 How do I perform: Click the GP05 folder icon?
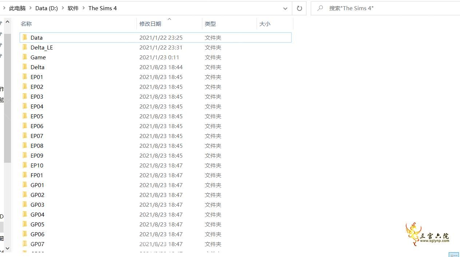(25, 224)
